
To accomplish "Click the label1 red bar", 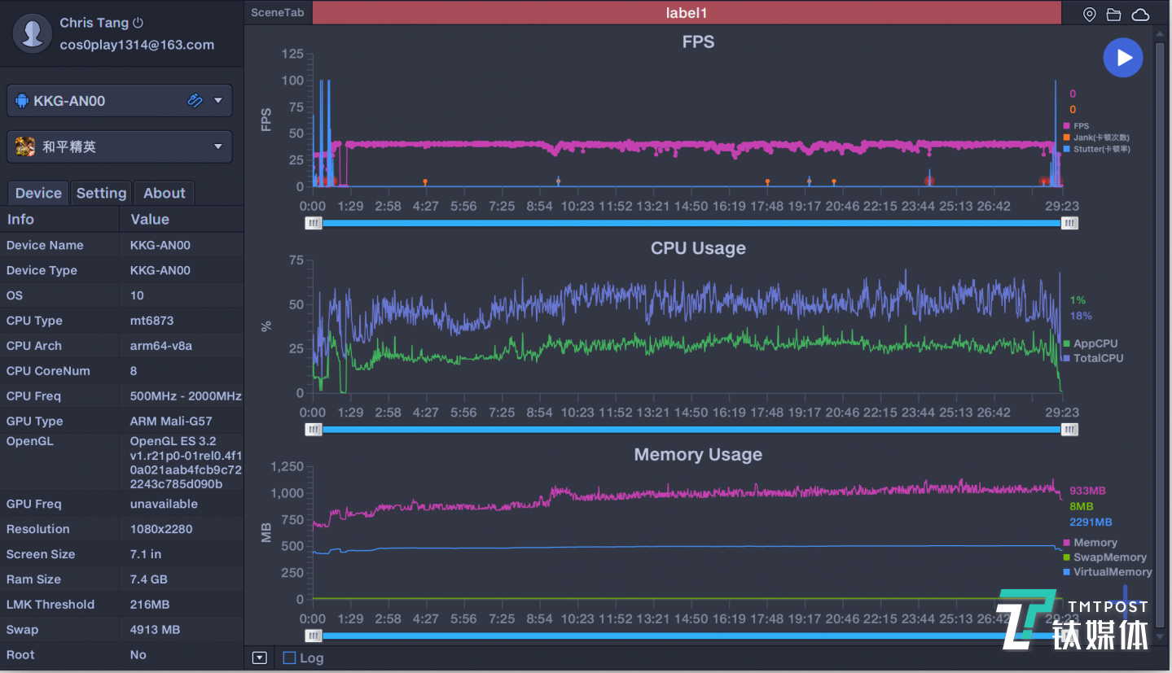I will click(x=687, y=13).
